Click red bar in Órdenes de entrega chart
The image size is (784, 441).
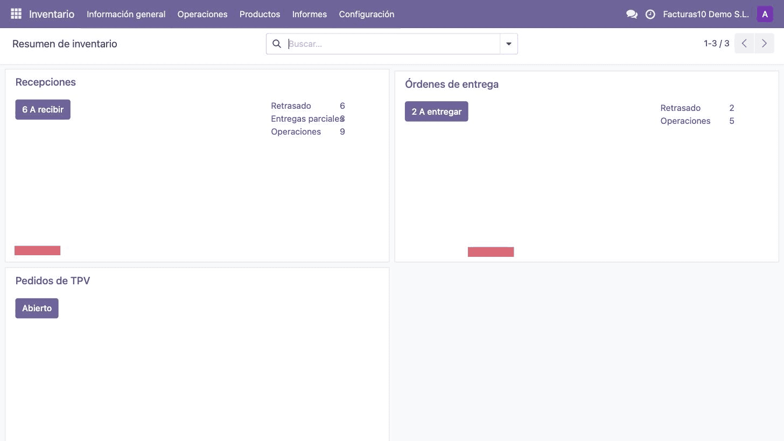point(491,252)
